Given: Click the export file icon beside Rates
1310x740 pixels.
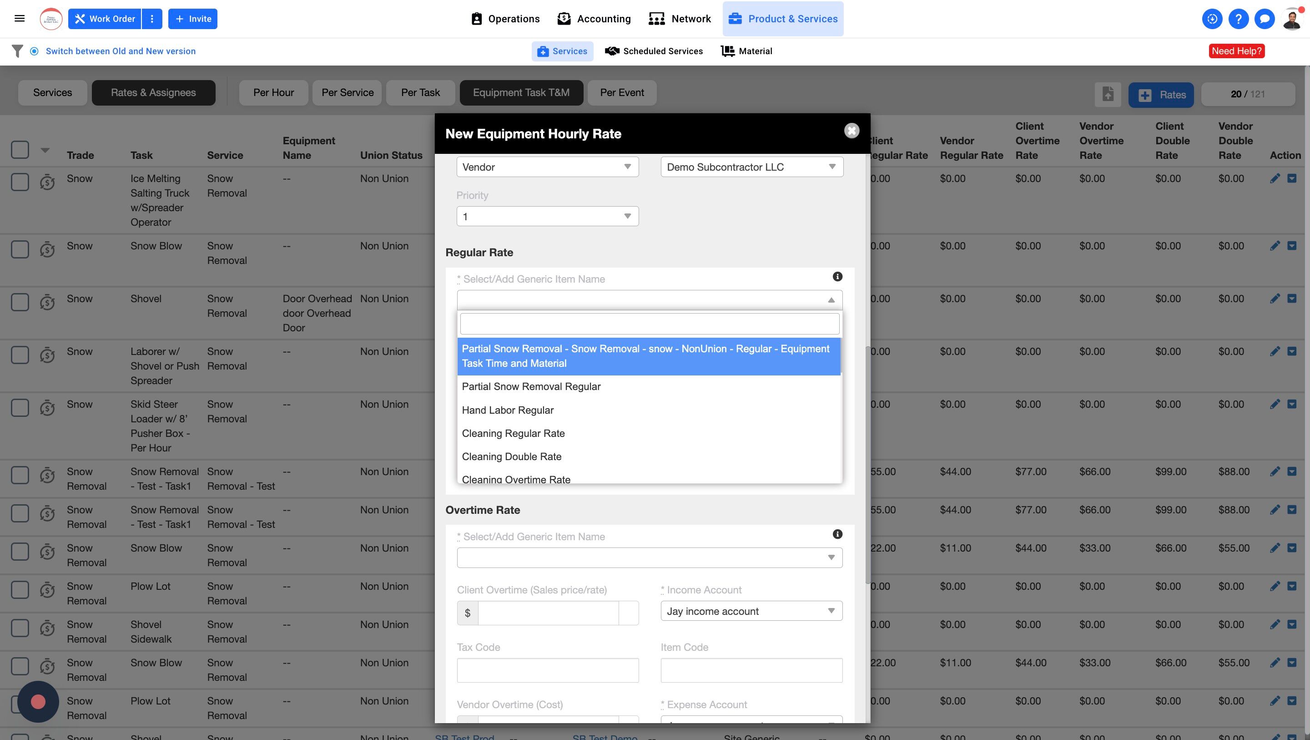Looking at the screenshot, I should pyautogui.click(x=1108, y=95).
